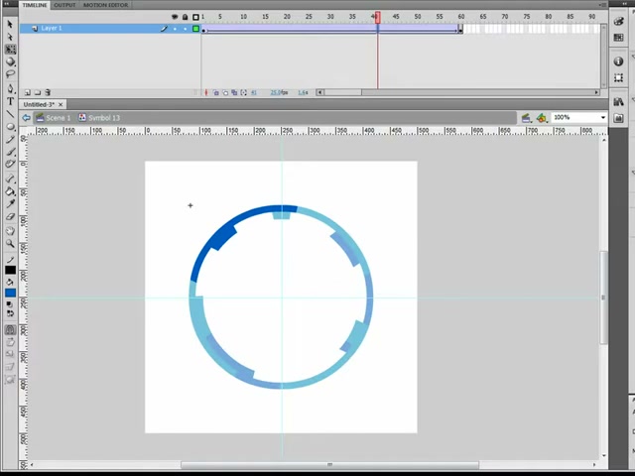Toggle Layer 1 green outline square
635x476 pixels.
196,29
